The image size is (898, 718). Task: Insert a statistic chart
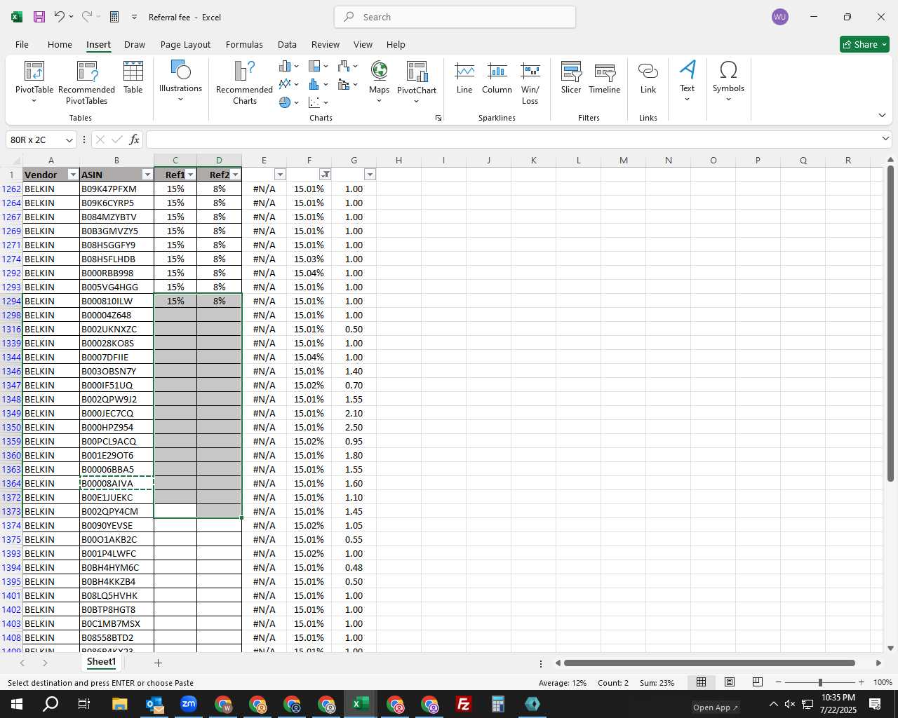click(318, 84)
